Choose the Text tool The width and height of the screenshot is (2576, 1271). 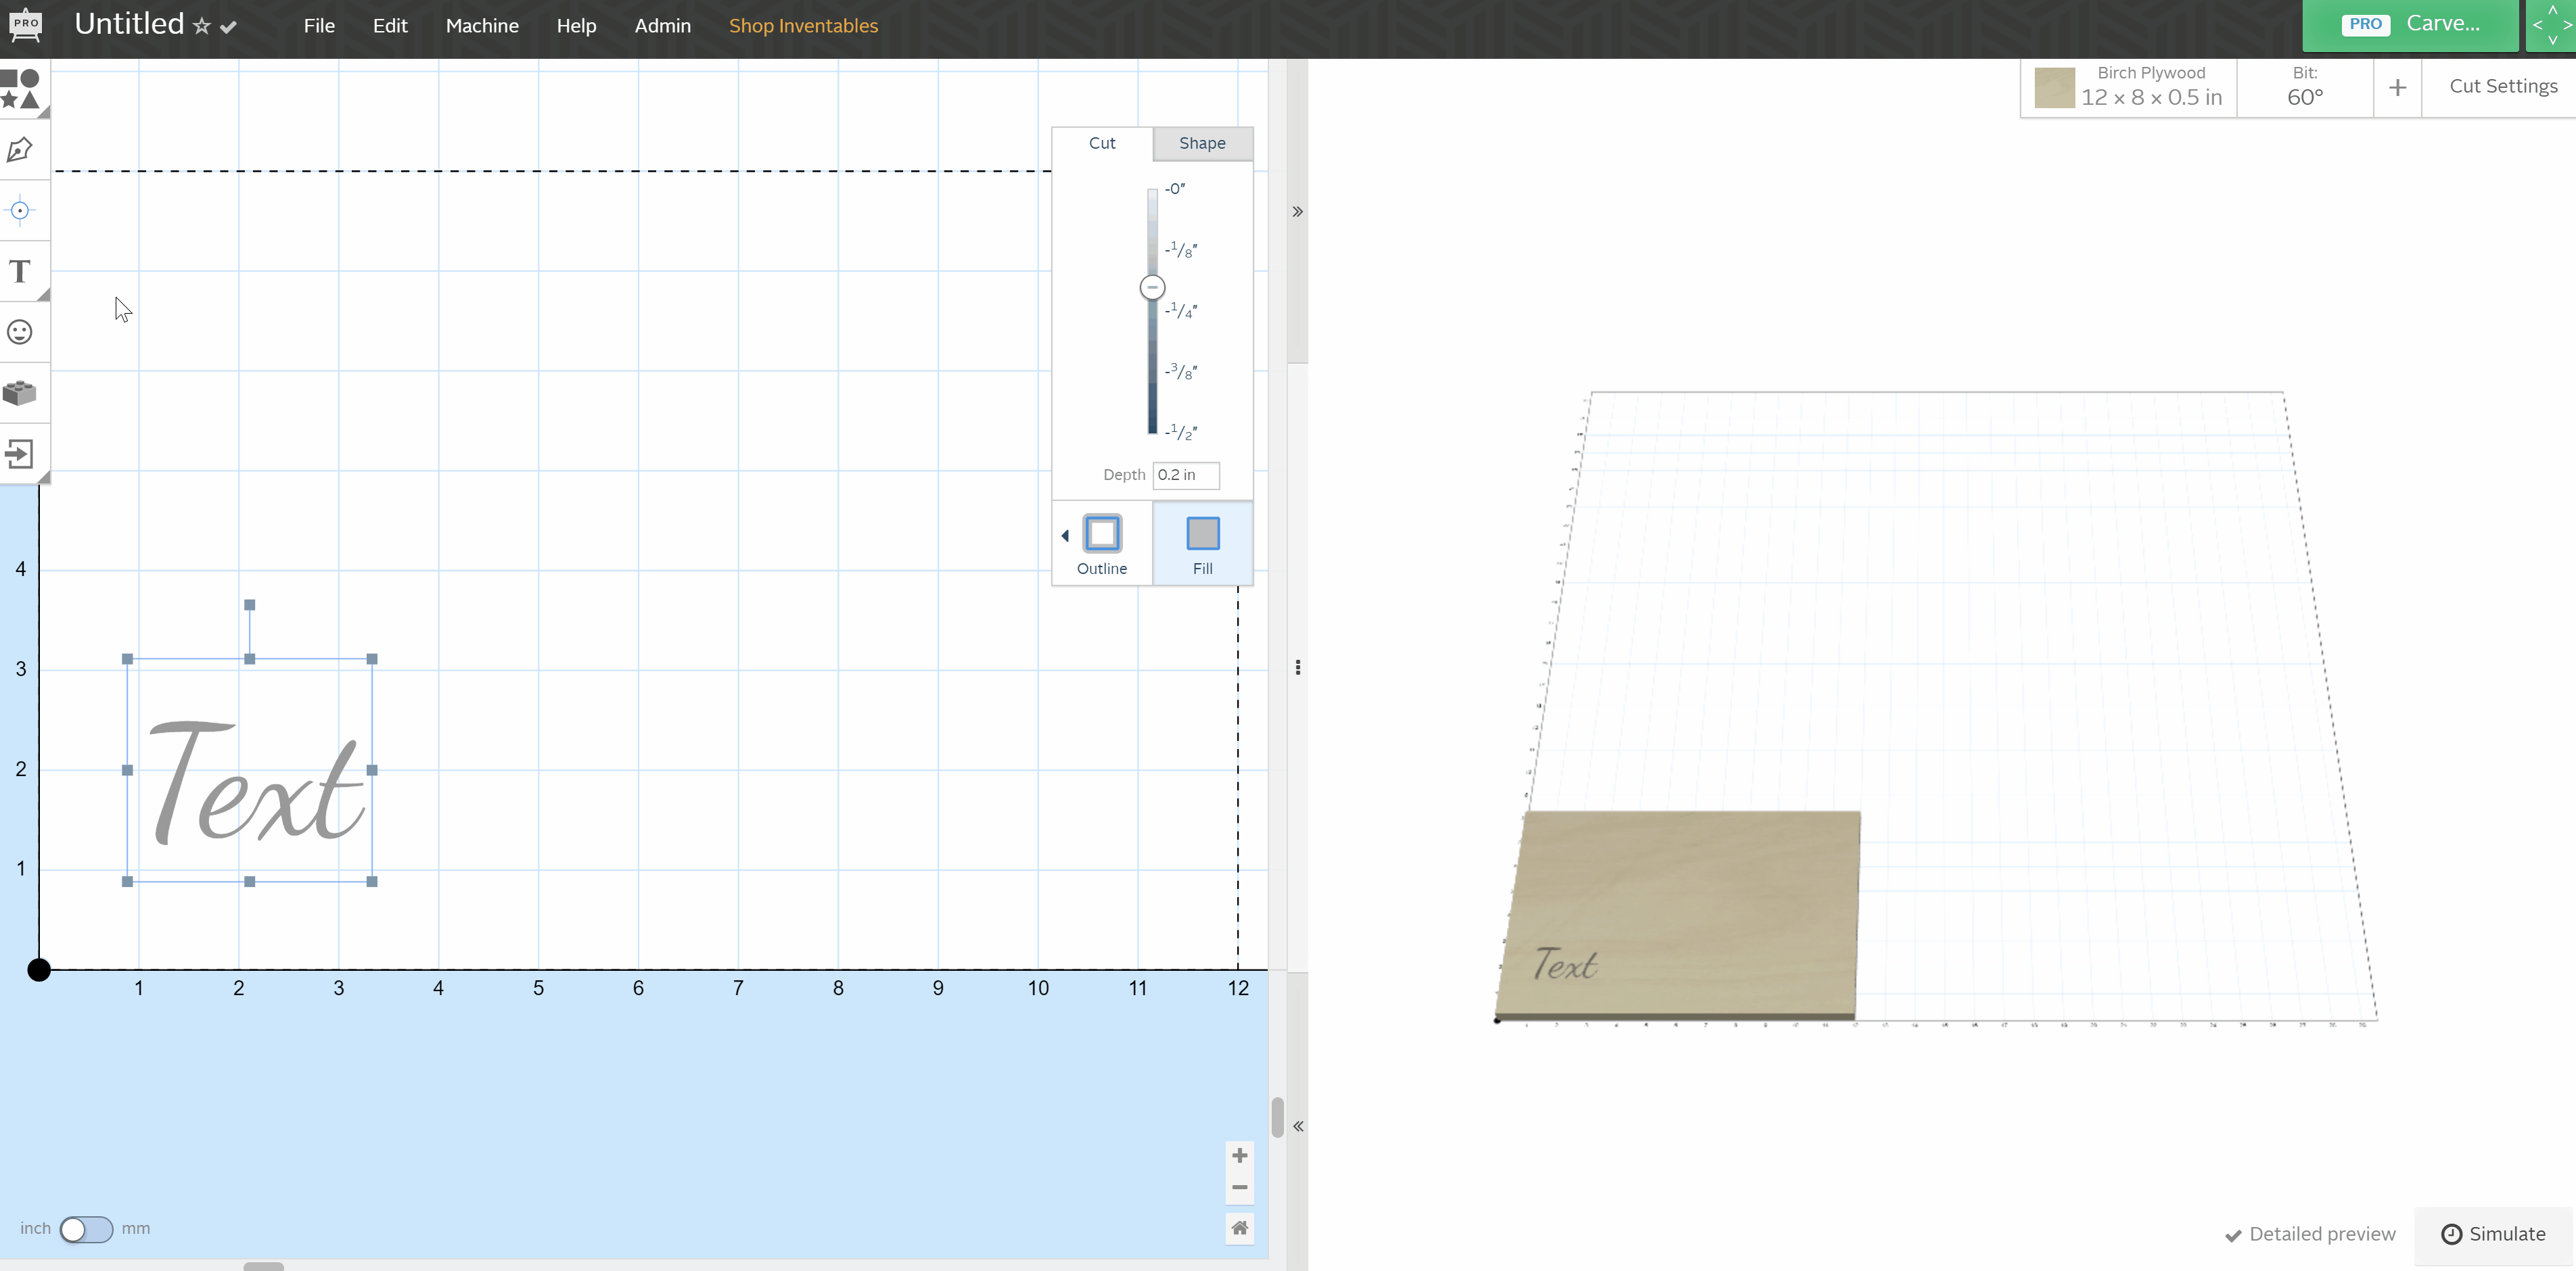20,272
